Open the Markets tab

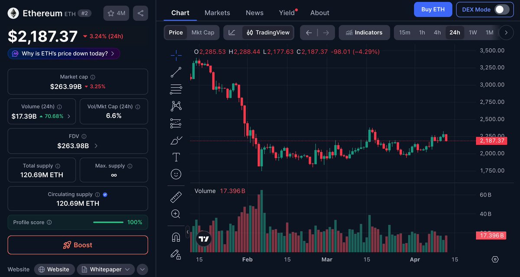click(217, 13)
